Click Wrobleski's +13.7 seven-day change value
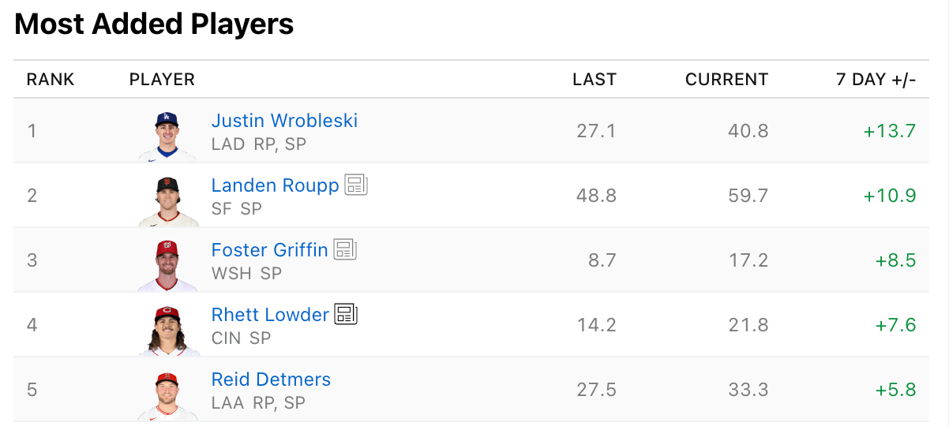The height and width of the screenshot is (426, 949). coord(890,131)
